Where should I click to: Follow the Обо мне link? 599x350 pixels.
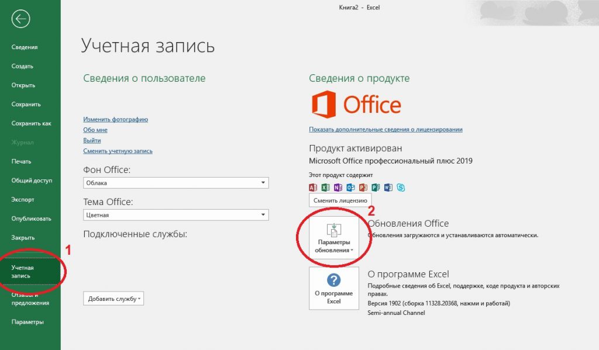coord(95,130)
